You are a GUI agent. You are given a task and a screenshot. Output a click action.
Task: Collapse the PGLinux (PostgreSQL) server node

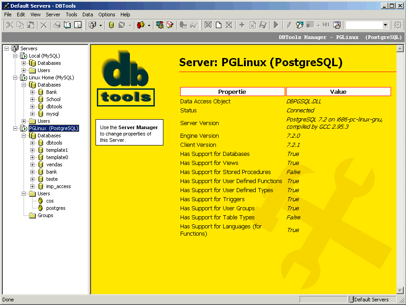pyautogui.click(x=15, y=128)
